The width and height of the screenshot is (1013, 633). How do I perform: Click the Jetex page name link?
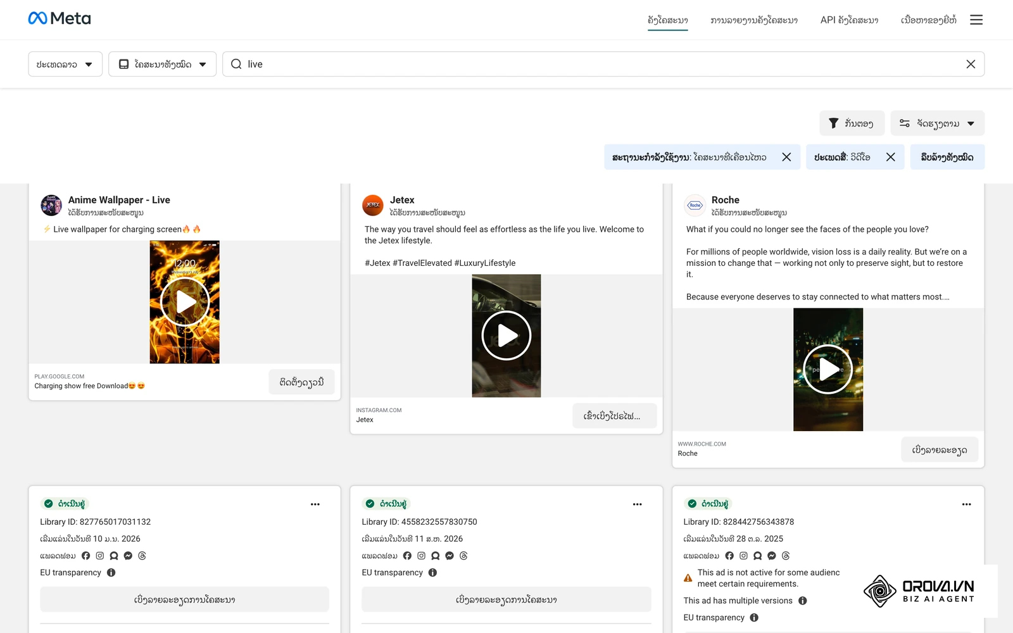[x=402, y=200]
